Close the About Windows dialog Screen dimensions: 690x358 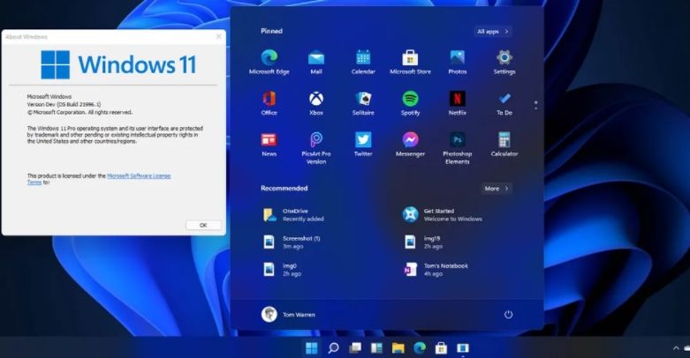219,36
